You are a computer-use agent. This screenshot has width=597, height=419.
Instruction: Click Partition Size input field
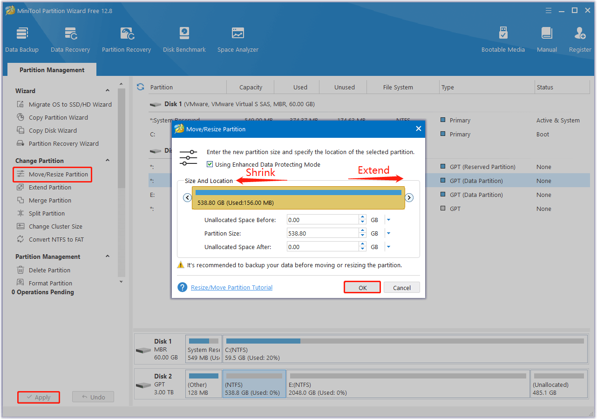pyautogui.click(x=323, y=233)
